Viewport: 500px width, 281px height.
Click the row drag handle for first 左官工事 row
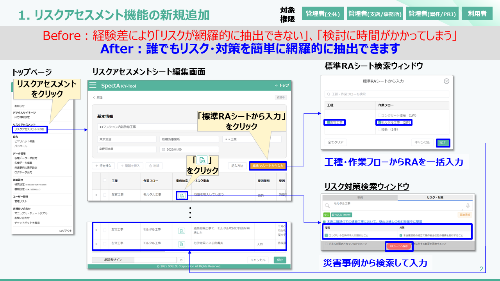pos(96,195)
